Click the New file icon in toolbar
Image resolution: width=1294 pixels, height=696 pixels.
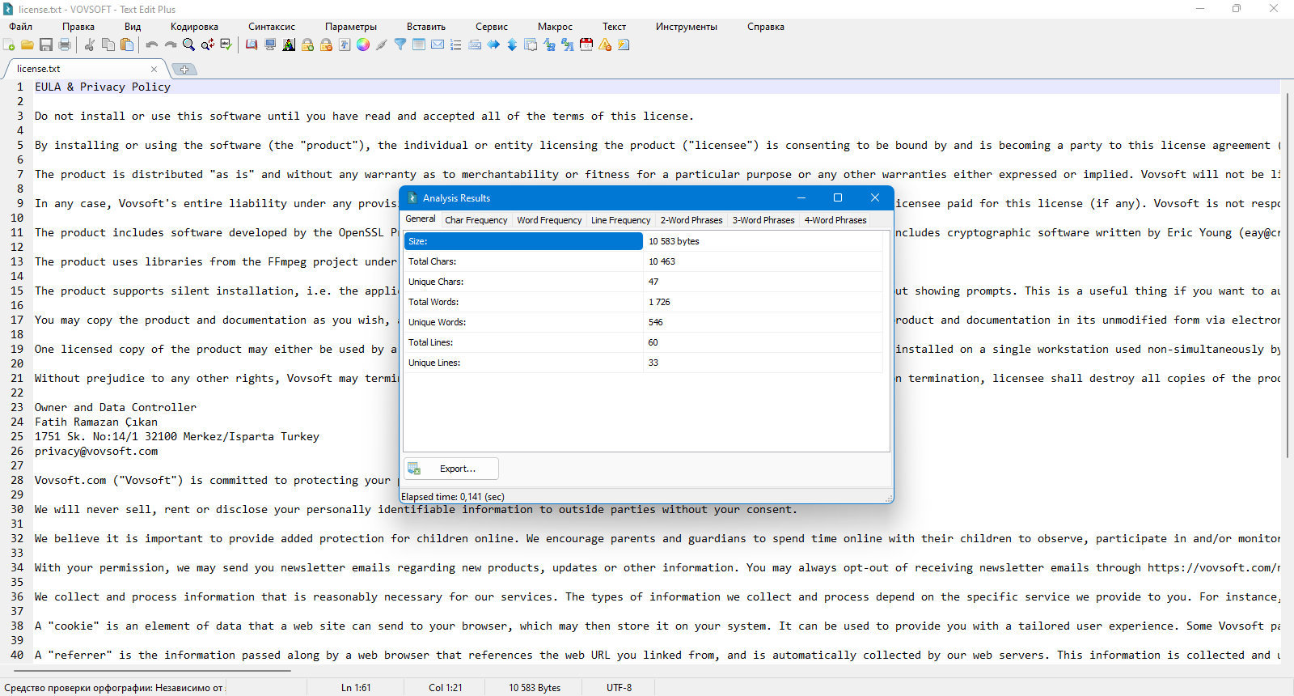click(9, 45)
